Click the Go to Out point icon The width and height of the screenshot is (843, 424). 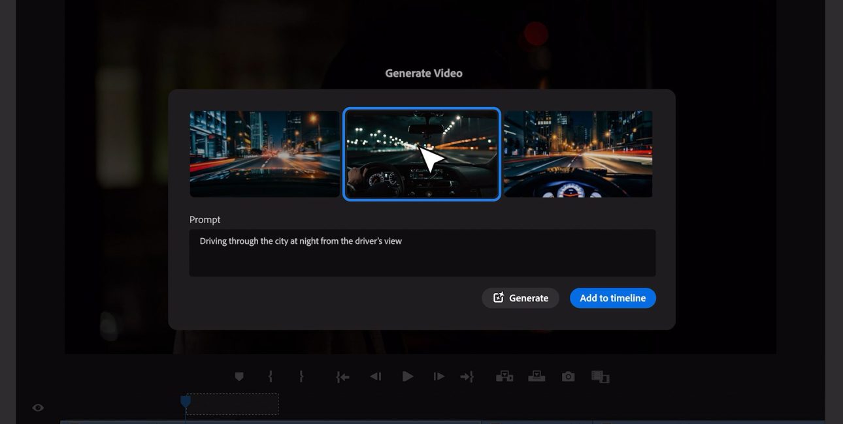coord(467,376)
